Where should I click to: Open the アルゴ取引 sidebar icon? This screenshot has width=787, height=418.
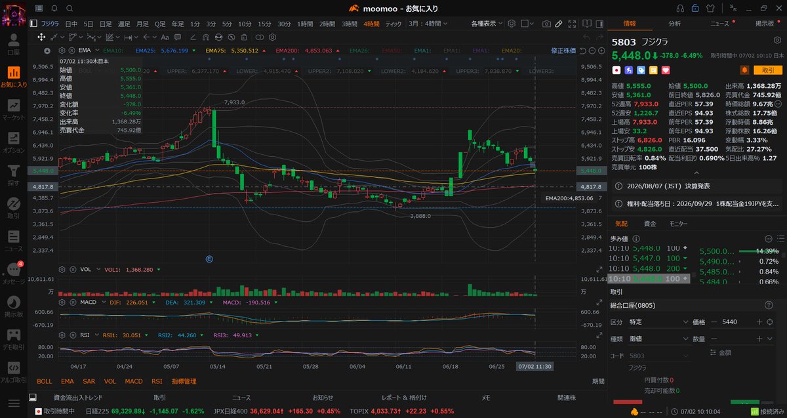13,371
